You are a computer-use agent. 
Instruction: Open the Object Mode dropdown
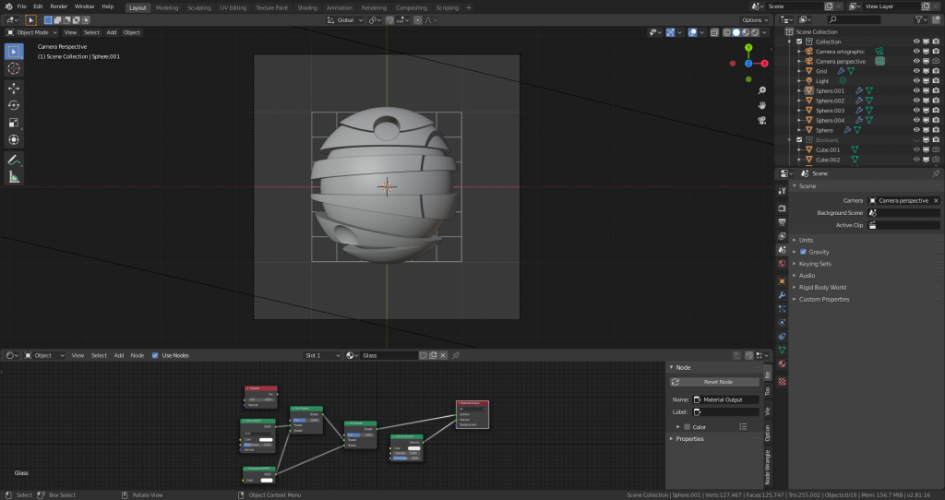pos(33,32)
